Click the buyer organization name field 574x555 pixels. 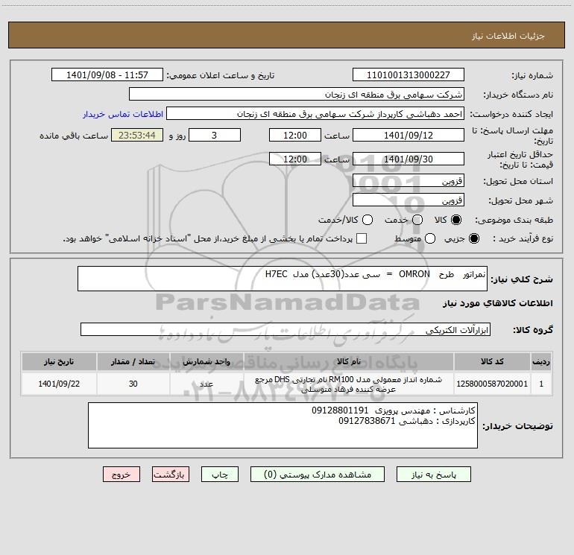(297, 95)
